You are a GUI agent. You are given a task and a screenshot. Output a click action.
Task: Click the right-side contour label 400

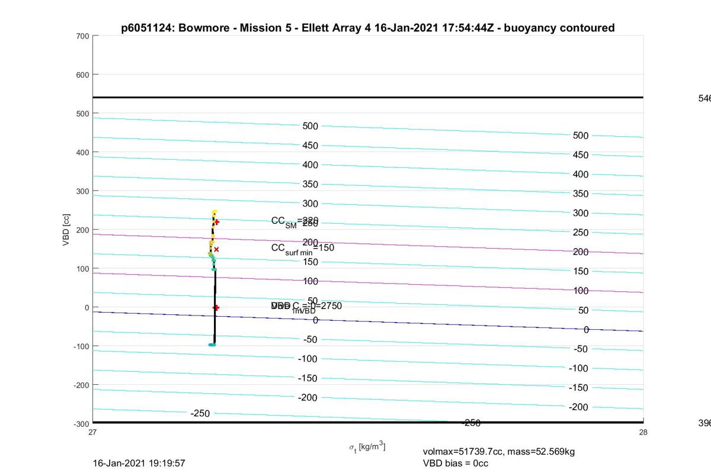tap(581, 175)
